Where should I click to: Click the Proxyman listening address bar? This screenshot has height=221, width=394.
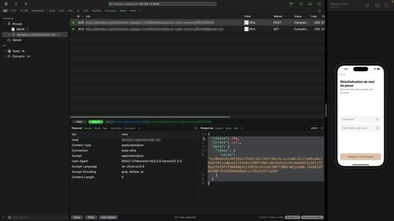[x=163, y=4]
